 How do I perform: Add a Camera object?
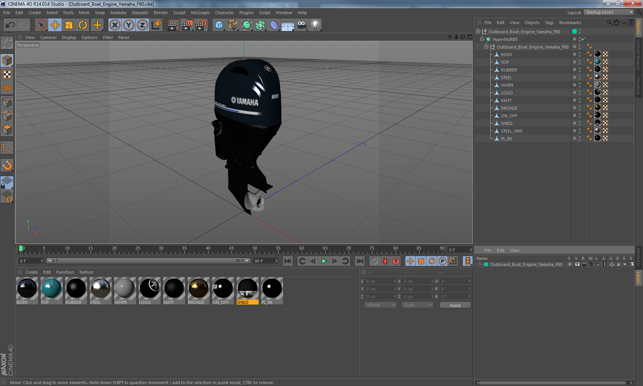click(302, 25)
